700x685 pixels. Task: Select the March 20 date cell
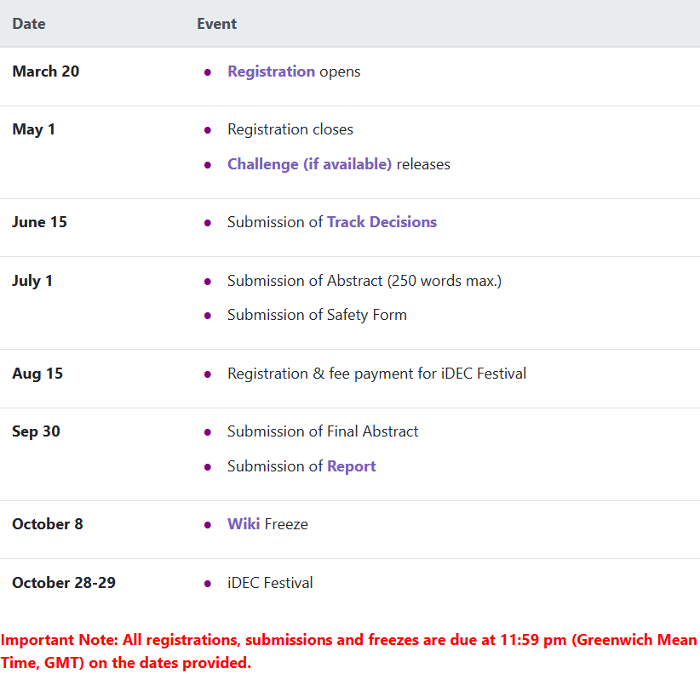pos(46,71)
